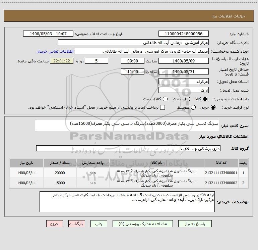Click the مشاهده مدارک پیوستی (0) button
The width and height of the screenshot is (258, 250).
143,224
